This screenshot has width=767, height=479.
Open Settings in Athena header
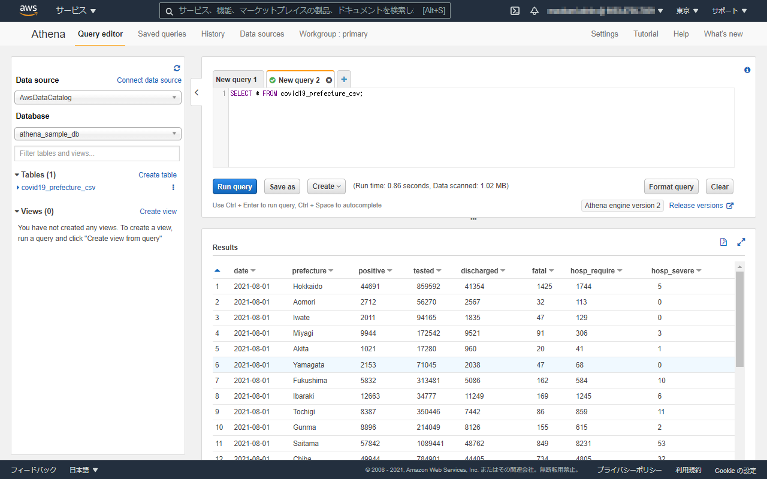(605, 34)
